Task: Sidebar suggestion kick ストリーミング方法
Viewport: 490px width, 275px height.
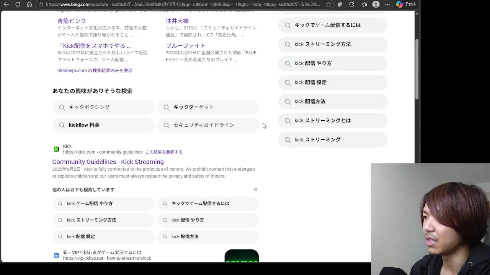Action: point(333,44)
